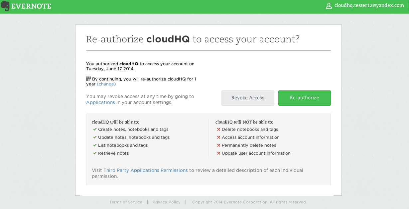Click red X beside 'Update user account information'
Viewport: 409px width, 209px height.
pos(218,153)
